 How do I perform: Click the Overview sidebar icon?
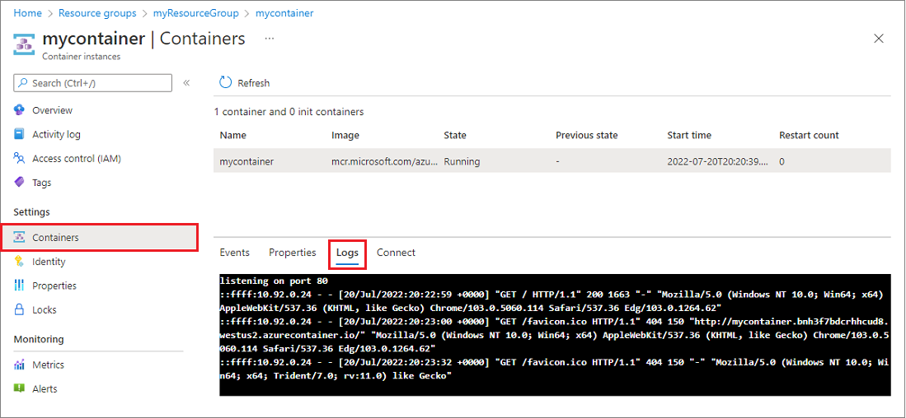click(x=20, y=110)
